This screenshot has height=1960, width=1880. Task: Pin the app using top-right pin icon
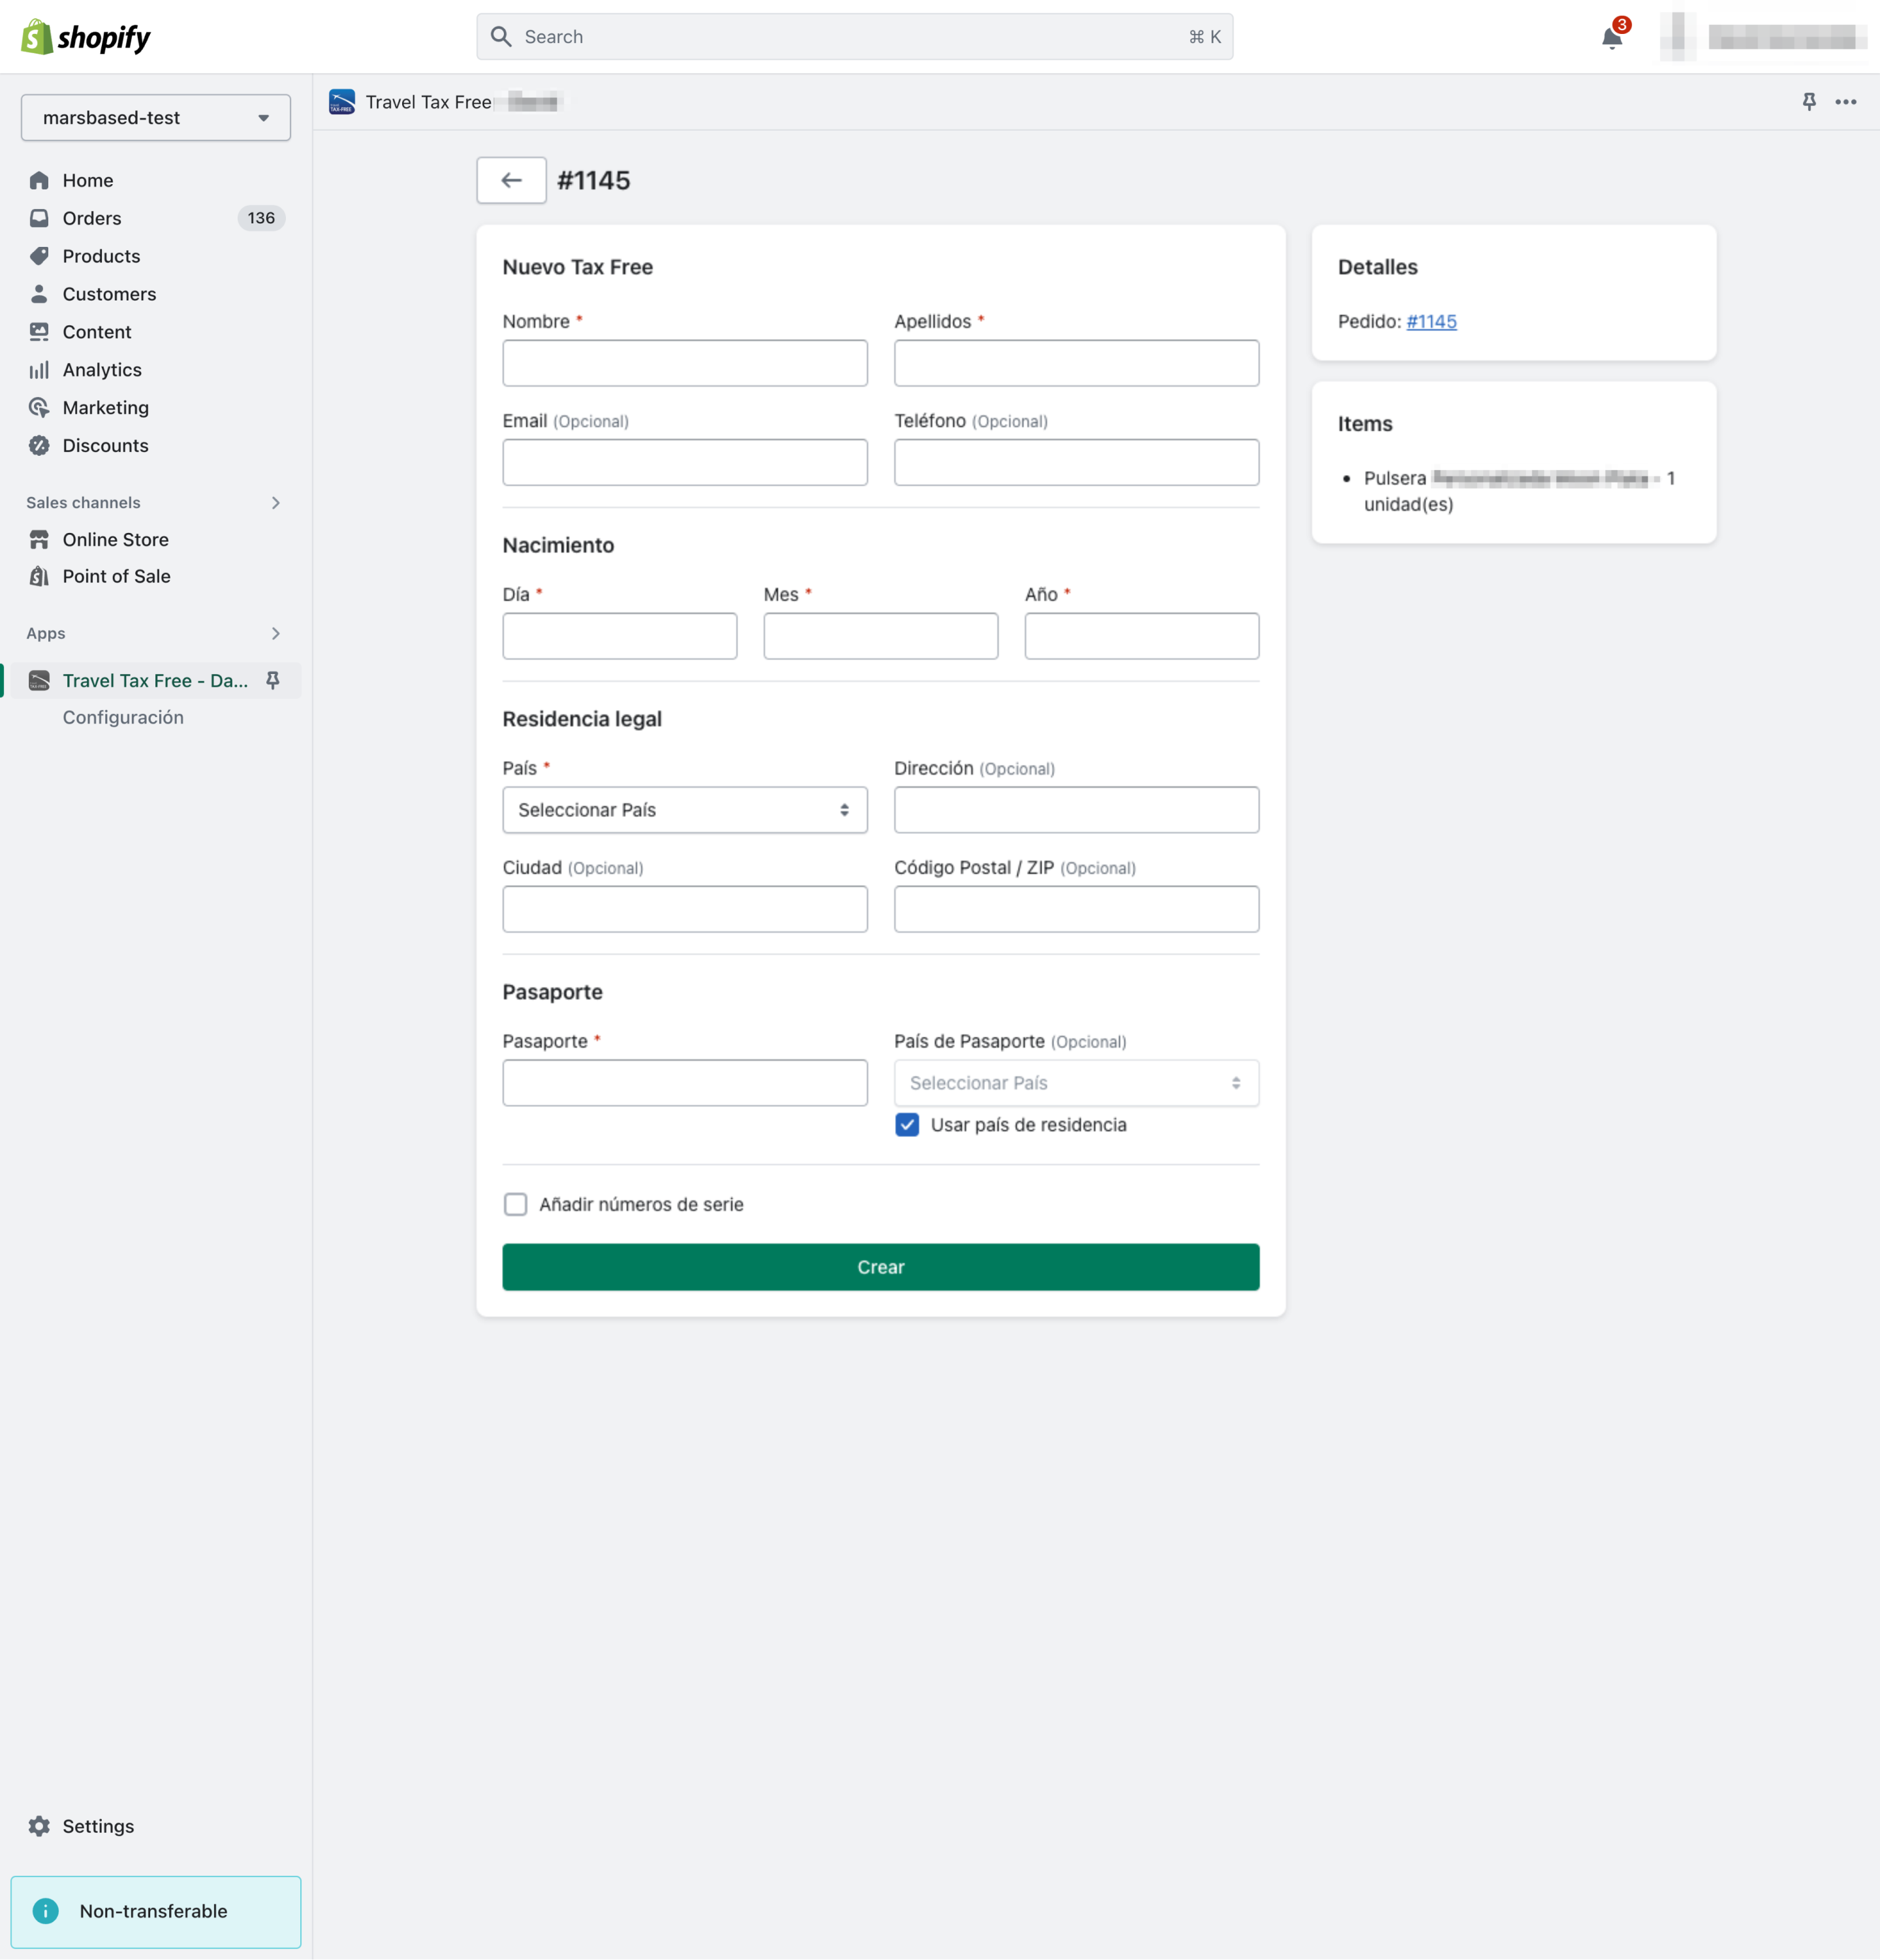pyautogui.click(x=1808, y=102)
